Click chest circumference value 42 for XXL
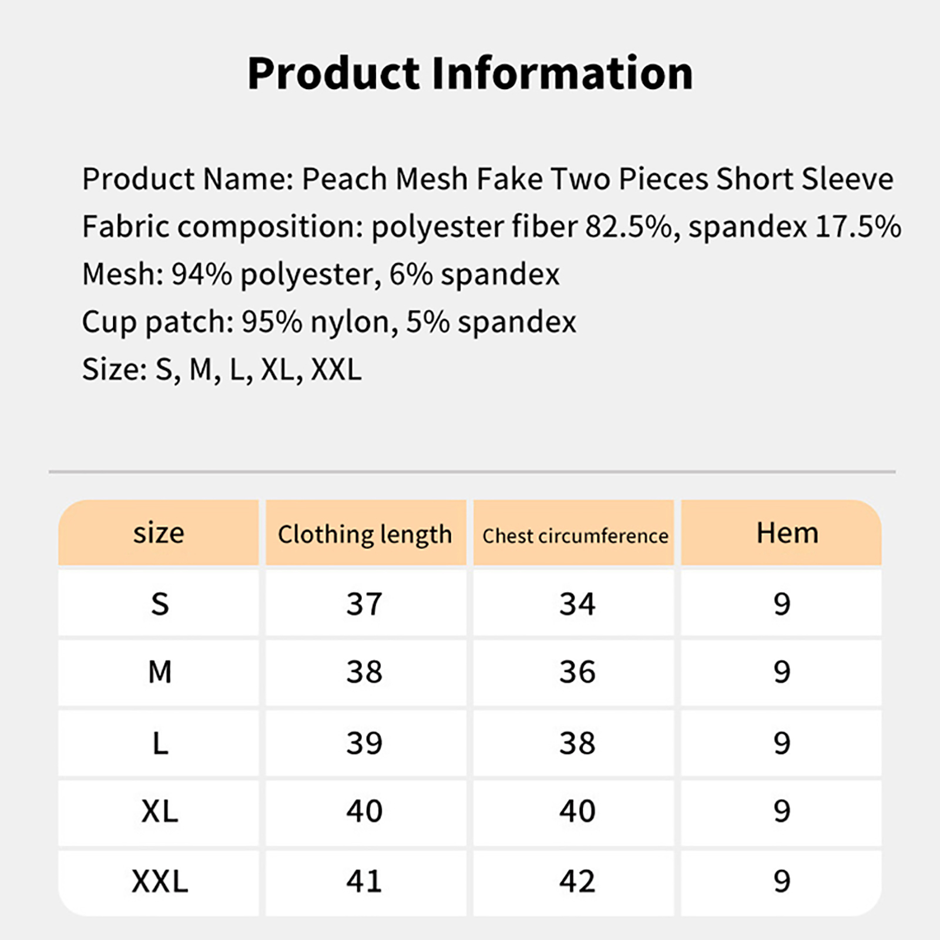The width and height of the screenshot is (940, 940). (x=577, y=881)
